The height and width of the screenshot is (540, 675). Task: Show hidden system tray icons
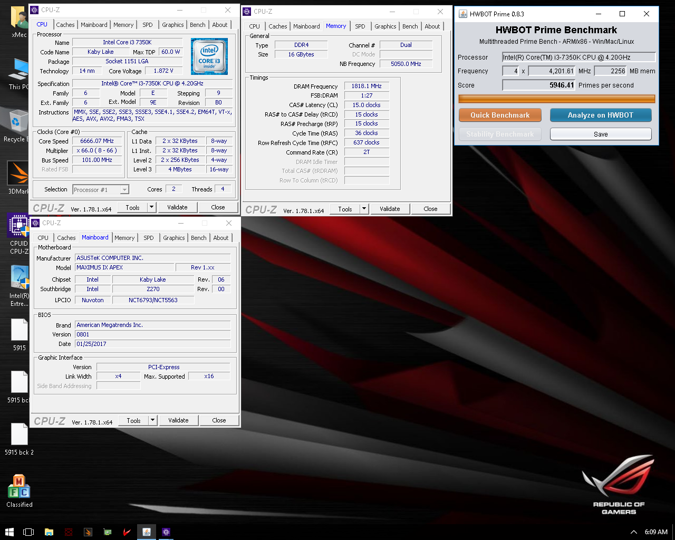[x=634, y=532]
